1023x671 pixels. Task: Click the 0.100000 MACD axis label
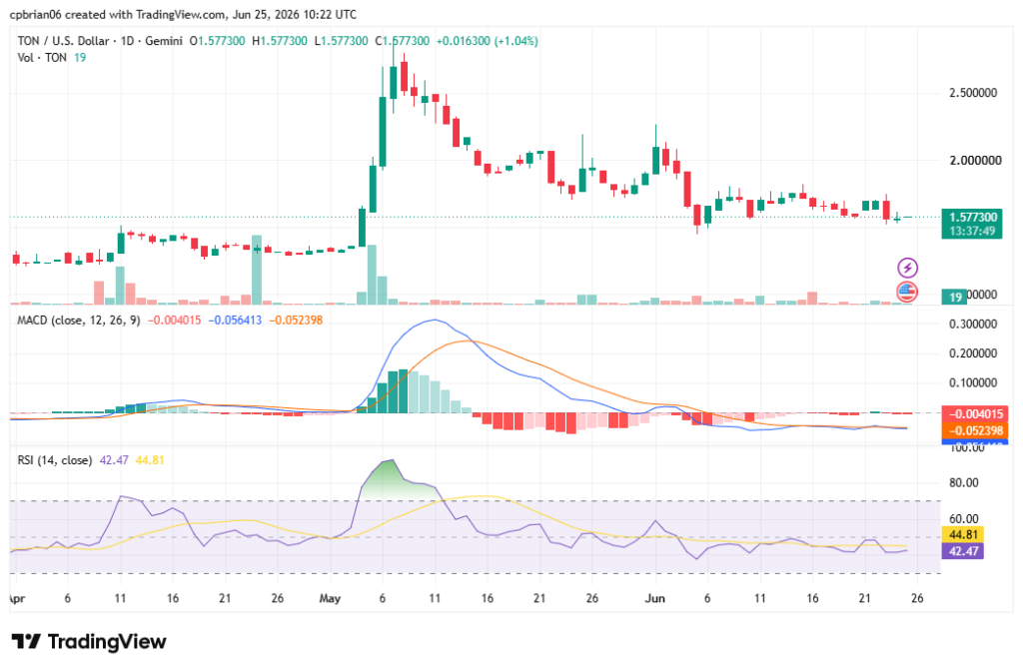(x=973, y=382)
